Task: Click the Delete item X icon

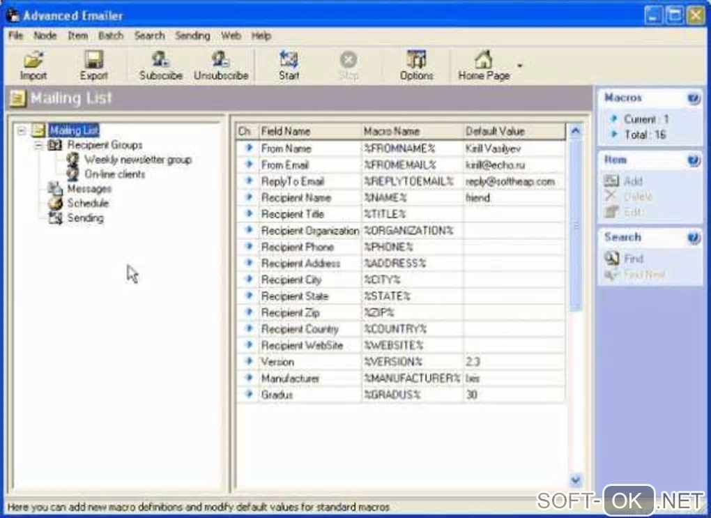Action: 611,196
